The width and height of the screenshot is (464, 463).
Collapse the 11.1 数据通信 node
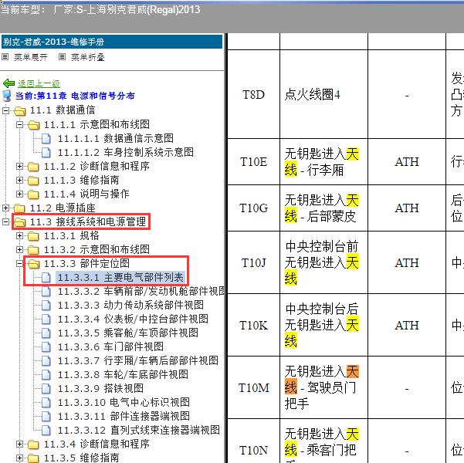click(x=5, y=110)
